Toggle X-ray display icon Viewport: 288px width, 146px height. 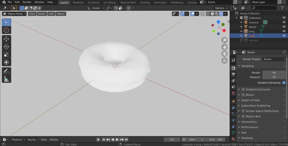click(x=202, y=14)
